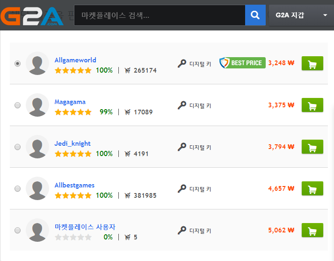Click the key icon in Magagama's row
Viewport: 334px width, 261px height.
click(x=182, y=105)
